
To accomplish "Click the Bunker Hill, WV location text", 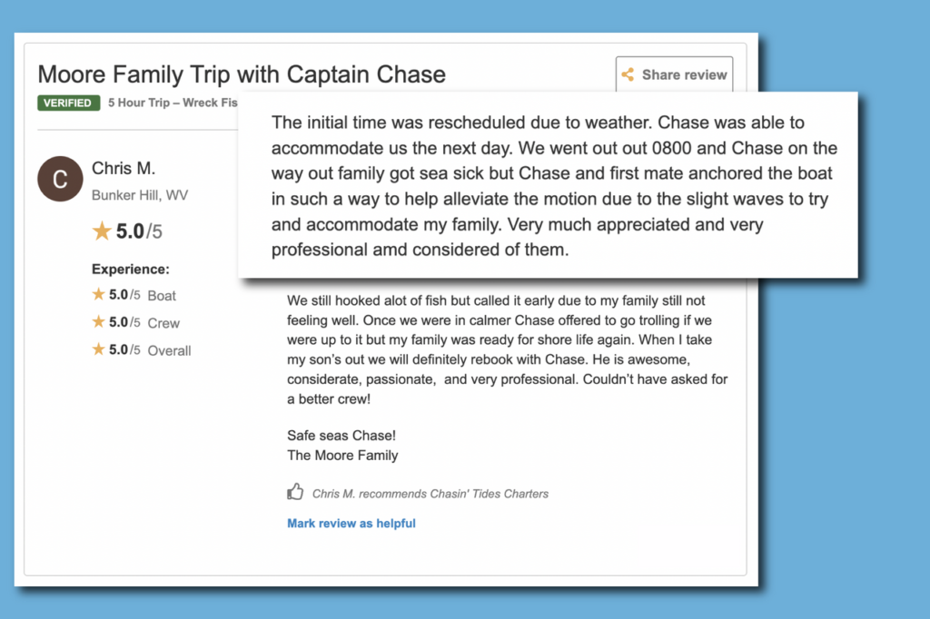I will point(141,195).
